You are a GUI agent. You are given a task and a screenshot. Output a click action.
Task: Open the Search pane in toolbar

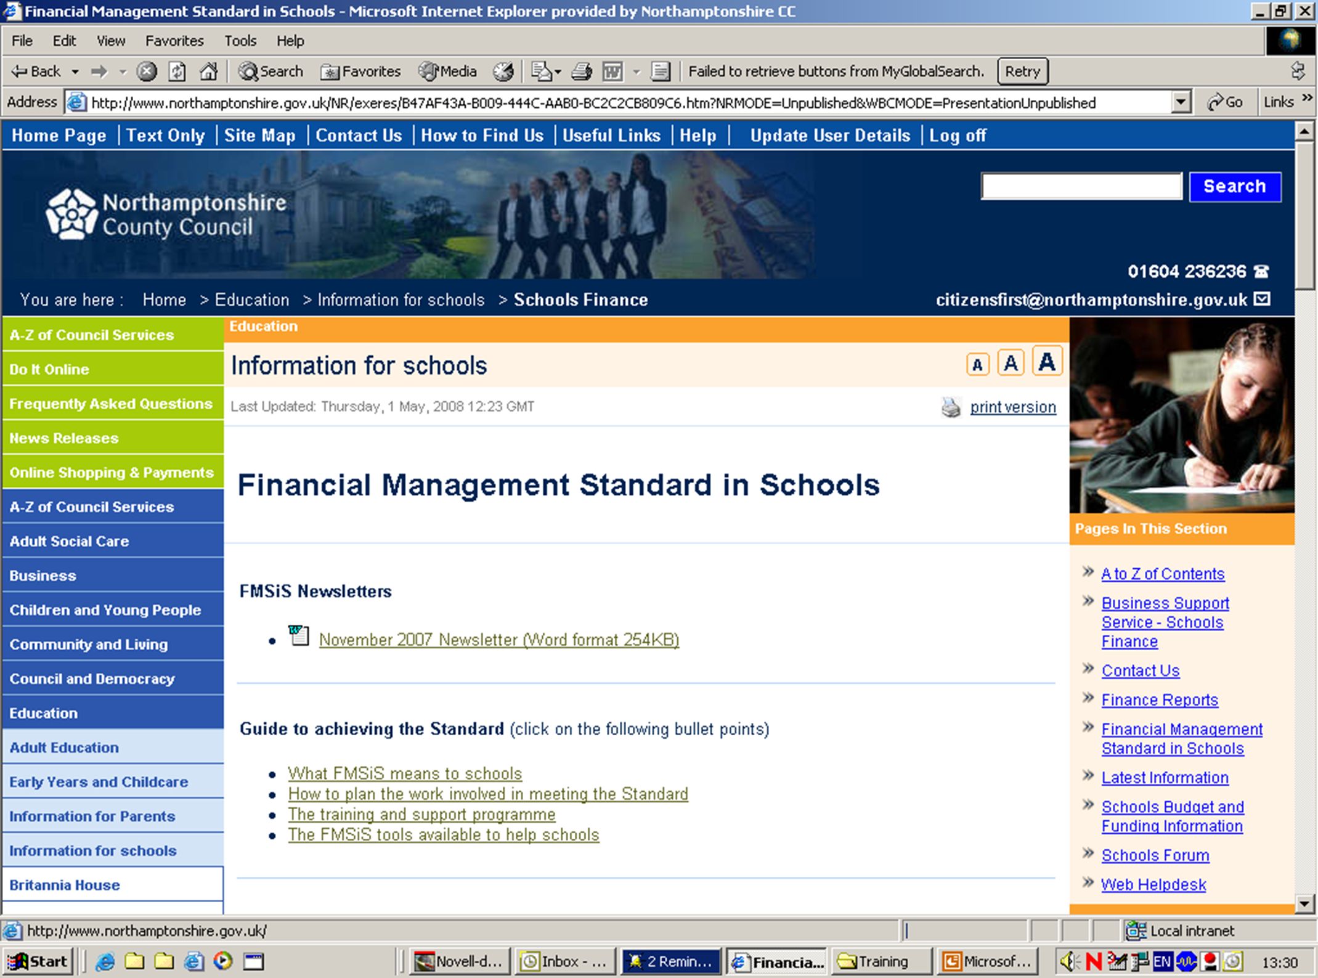(x=271, y=71)
